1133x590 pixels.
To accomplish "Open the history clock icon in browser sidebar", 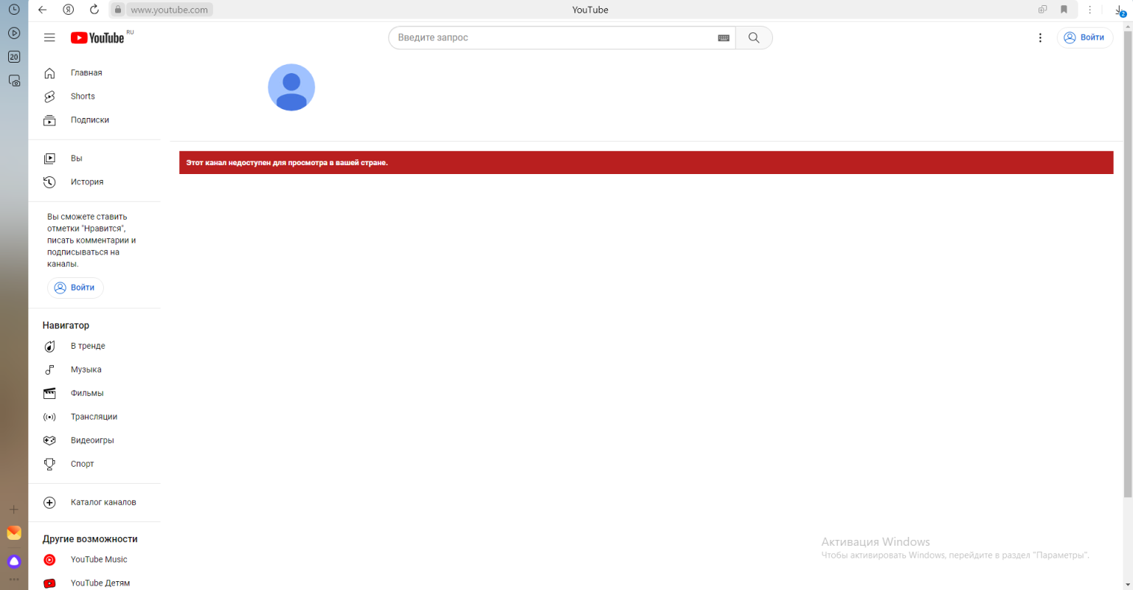I will [14, 10].
